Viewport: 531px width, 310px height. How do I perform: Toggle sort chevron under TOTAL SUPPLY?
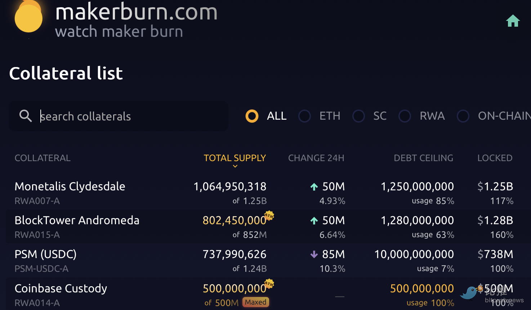click(235, 166)
